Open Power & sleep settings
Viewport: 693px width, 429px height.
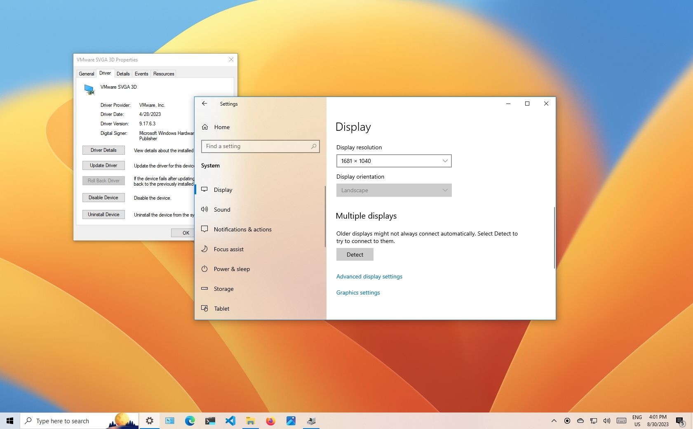tap(231, 269)
